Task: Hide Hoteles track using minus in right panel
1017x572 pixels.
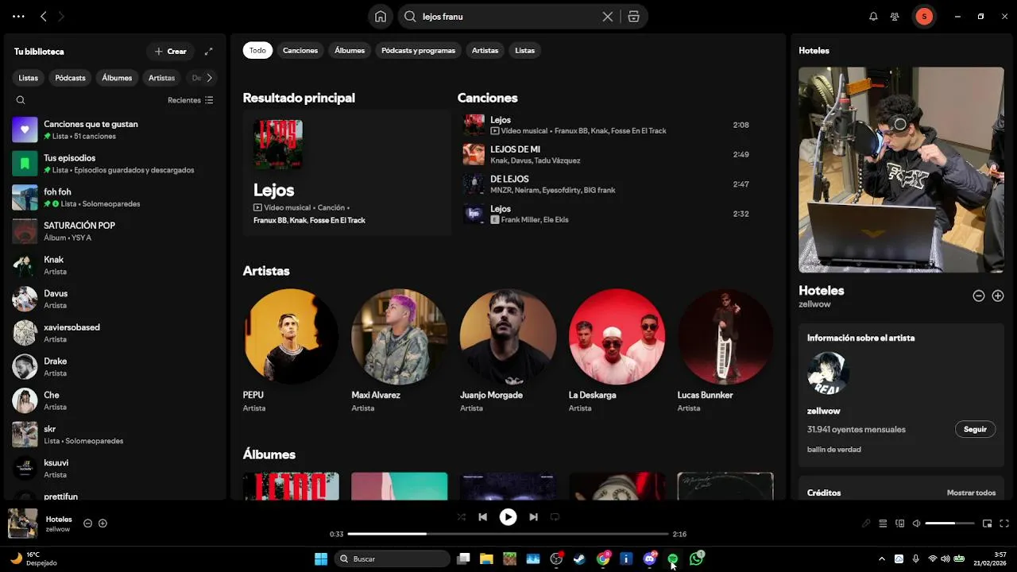Action: click(979, 296)
